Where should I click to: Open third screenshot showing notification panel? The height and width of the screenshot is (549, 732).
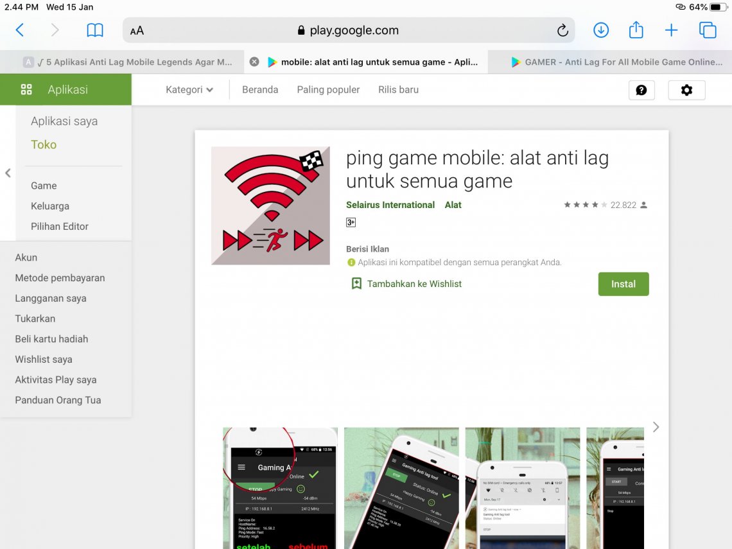tap(523, 488)
